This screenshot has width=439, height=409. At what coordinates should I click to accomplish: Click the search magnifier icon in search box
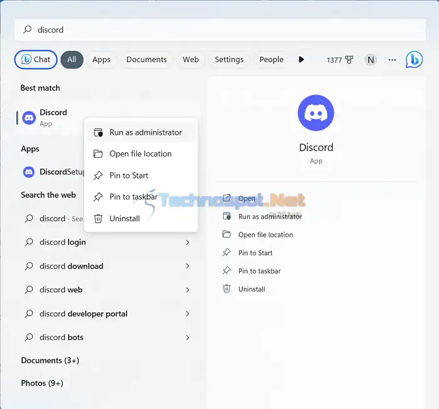click(x=28, y=29)
